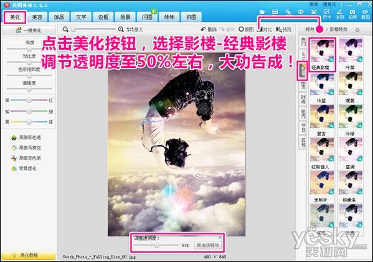Click the 对比 compare button
373x262 pixels.
point(265,29)
